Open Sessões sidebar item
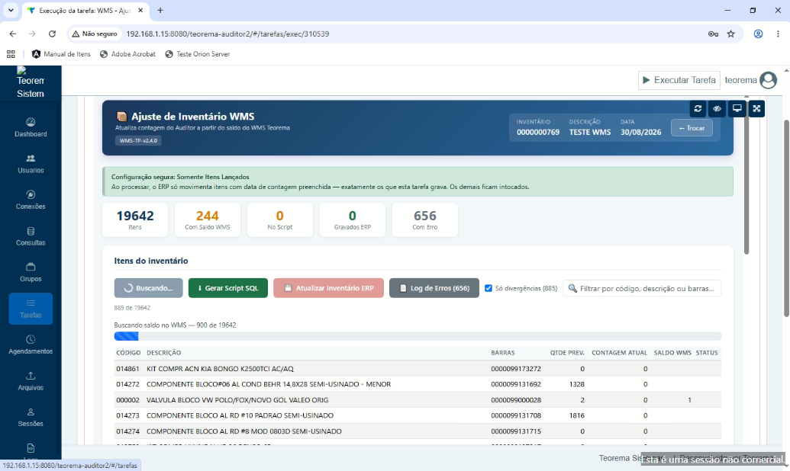The width and height of the screenshot is (790, 471). tap(31, 417)
